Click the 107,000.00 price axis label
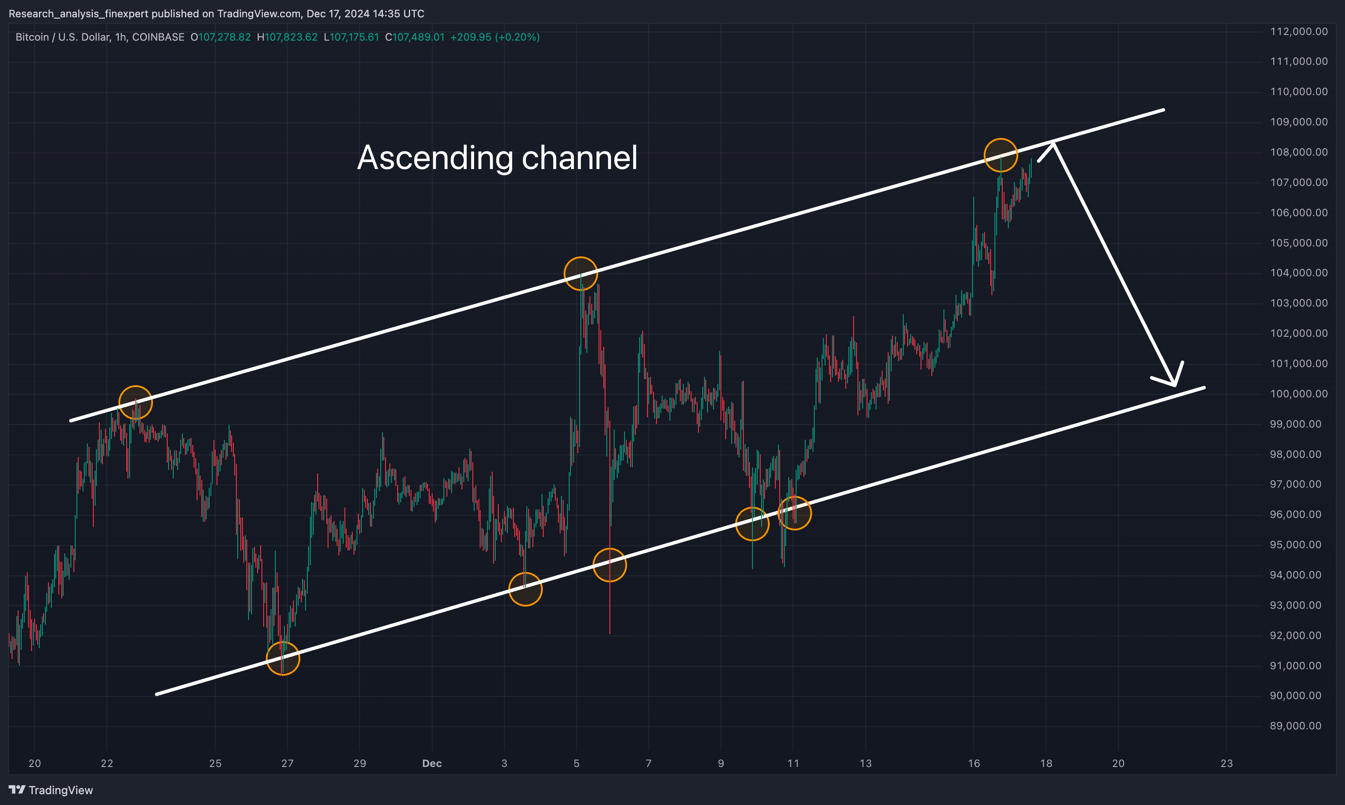1345x805 pixels. pyautogui.click(x=1299, y=182)
